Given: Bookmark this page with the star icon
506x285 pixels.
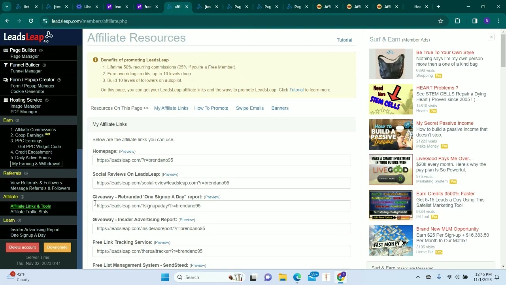Looking at the screenshot, I should click(441, 21).
